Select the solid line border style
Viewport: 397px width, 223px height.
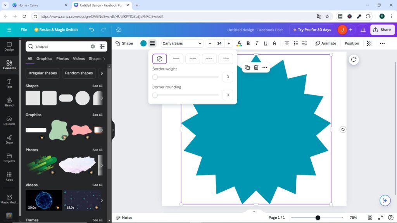(x=176, y=59)
